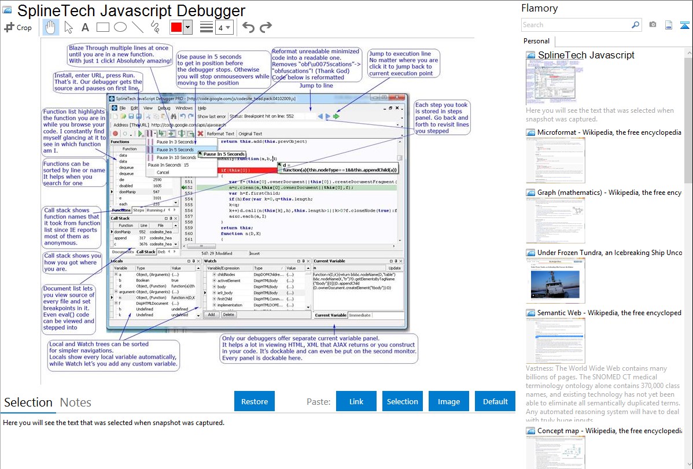Pick the rectangle drawing tool

[102, 27]
